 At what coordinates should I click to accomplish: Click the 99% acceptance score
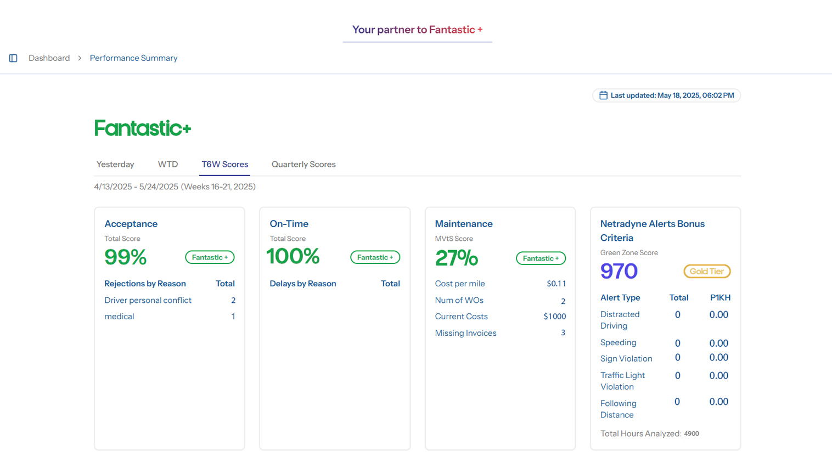[x=126, y=257]
